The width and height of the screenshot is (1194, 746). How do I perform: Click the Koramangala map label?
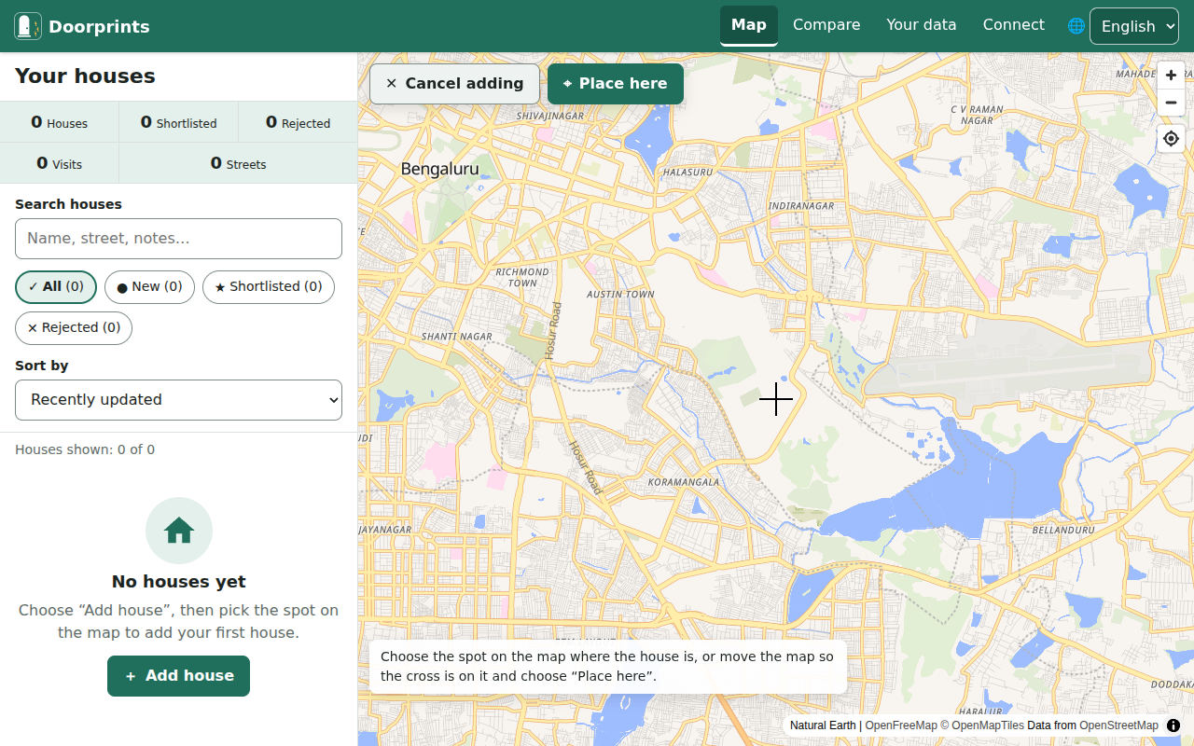[684, 482]
